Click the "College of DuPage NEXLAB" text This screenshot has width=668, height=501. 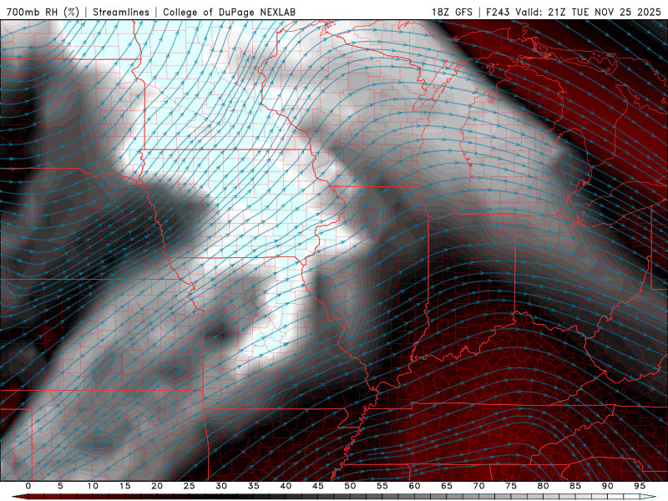click(x=229, y=12)
